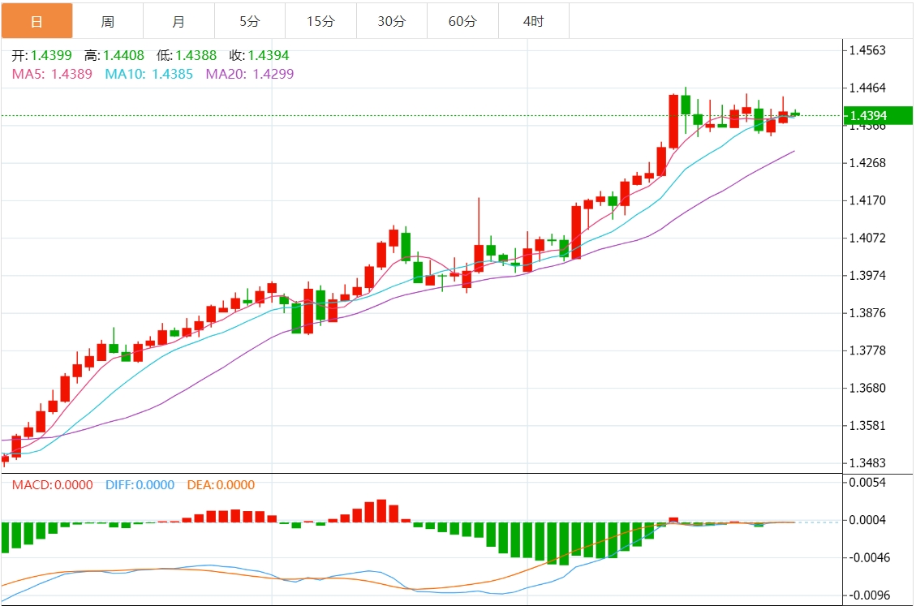The height and width of the screenshot is (606, 916).
Task: Click the 0.0004 MACD axis label
Action: point(867,520)
